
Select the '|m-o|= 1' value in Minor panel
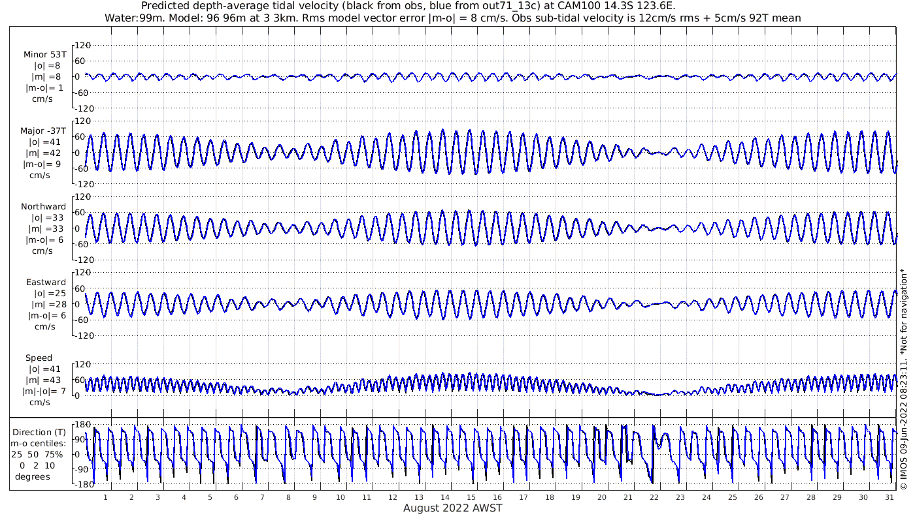[x=44, y=88]
